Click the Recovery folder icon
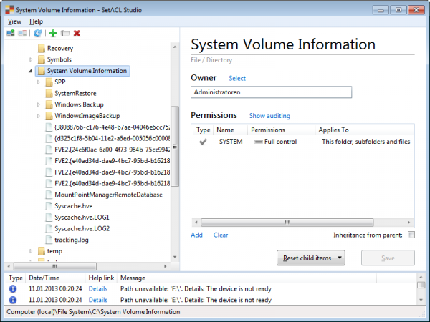 click(41, 48)
